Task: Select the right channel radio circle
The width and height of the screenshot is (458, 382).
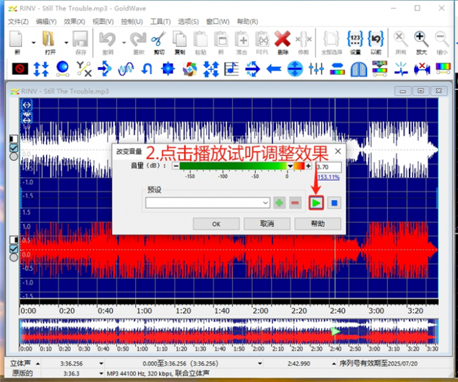Action: click(x=13, y=257)
